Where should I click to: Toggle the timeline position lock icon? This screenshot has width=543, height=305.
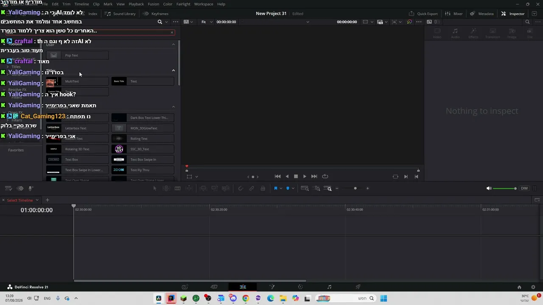pyautogui.click(x=263, y=189)
